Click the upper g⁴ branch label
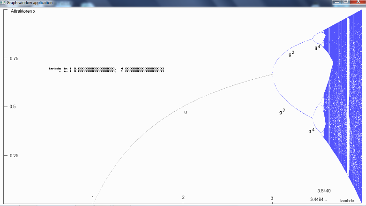Screen dimensions: 366x206 coord(317,47)
